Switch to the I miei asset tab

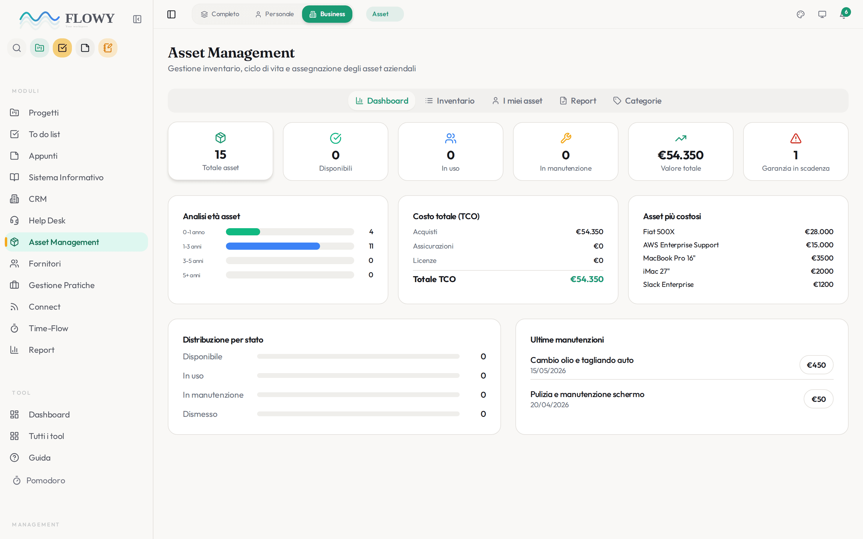517,101
